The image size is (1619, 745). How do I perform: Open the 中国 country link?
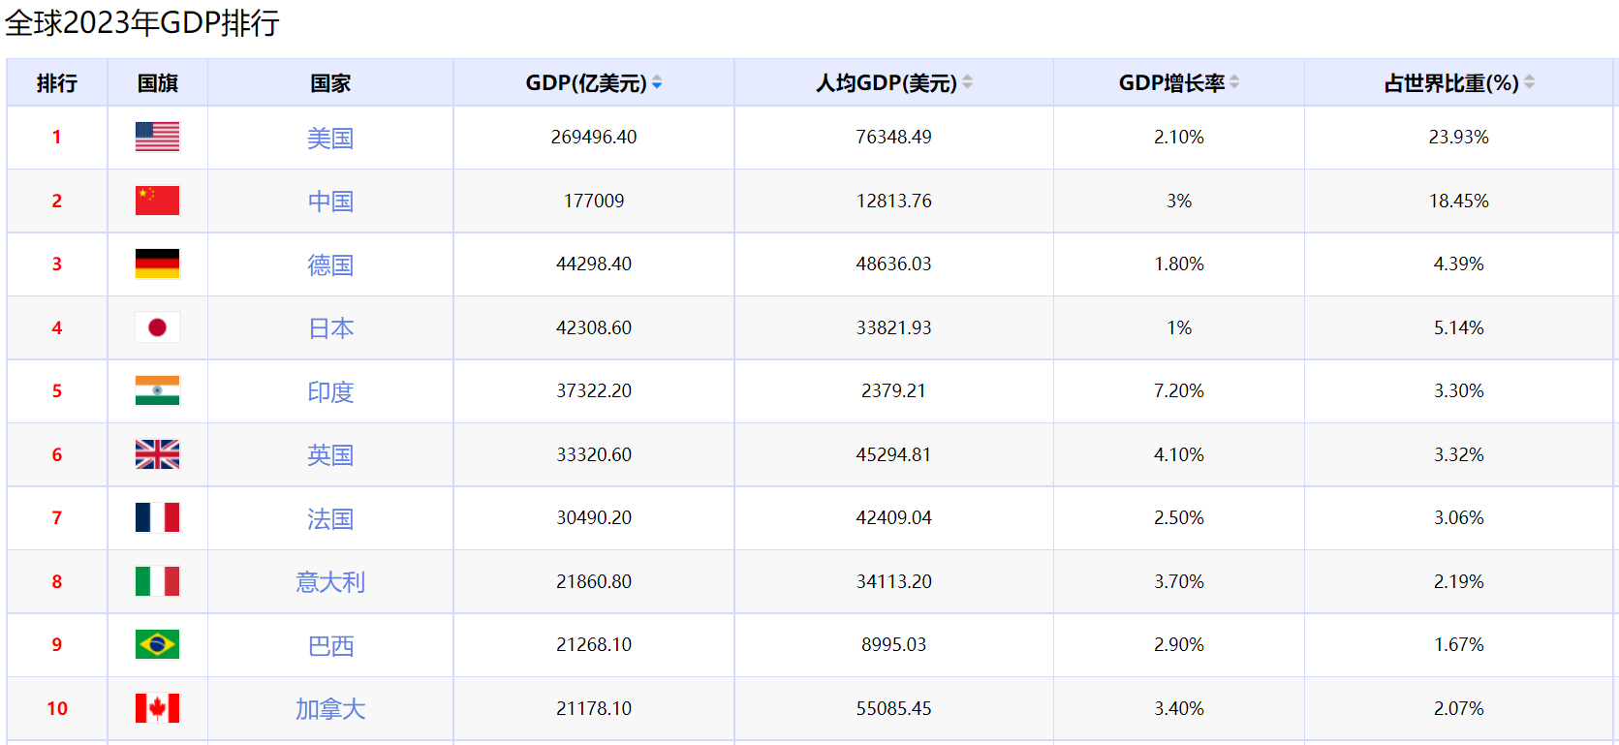[x=330, y=202]
